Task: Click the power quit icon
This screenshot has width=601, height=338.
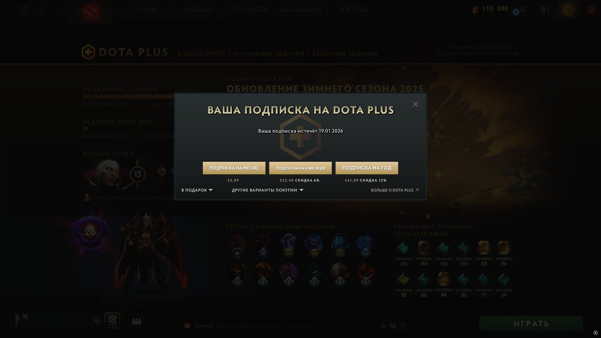Action: (x=591, y=9)
